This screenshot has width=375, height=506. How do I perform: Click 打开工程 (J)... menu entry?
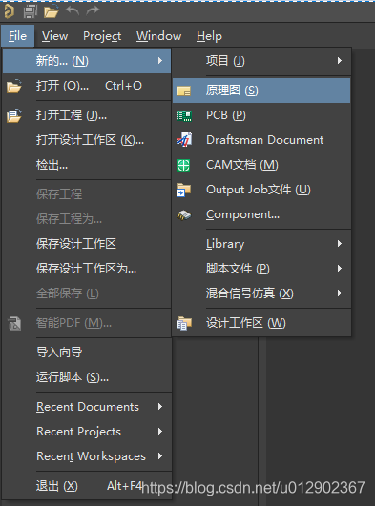87,115
